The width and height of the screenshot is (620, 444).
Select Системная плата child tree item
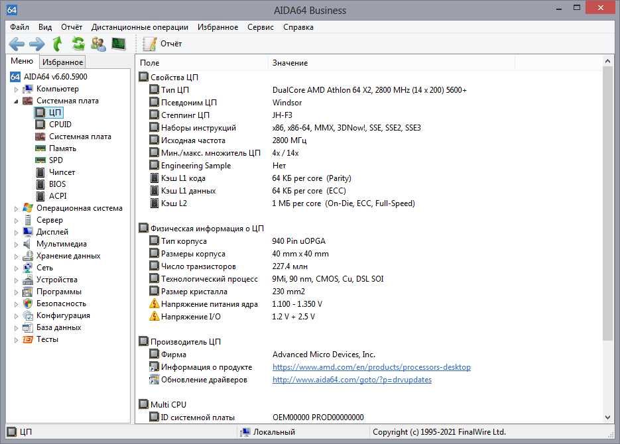click(x=80, y=137)
